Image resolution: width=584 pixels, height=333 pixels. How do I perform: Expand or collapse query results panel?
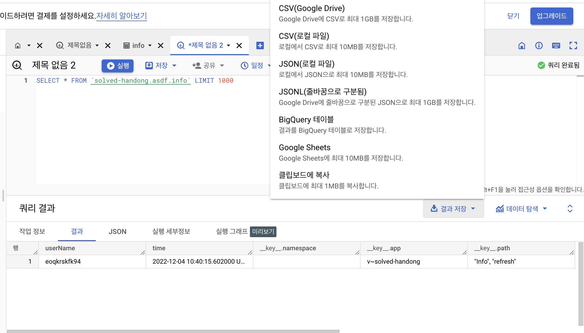coord(570,209)
